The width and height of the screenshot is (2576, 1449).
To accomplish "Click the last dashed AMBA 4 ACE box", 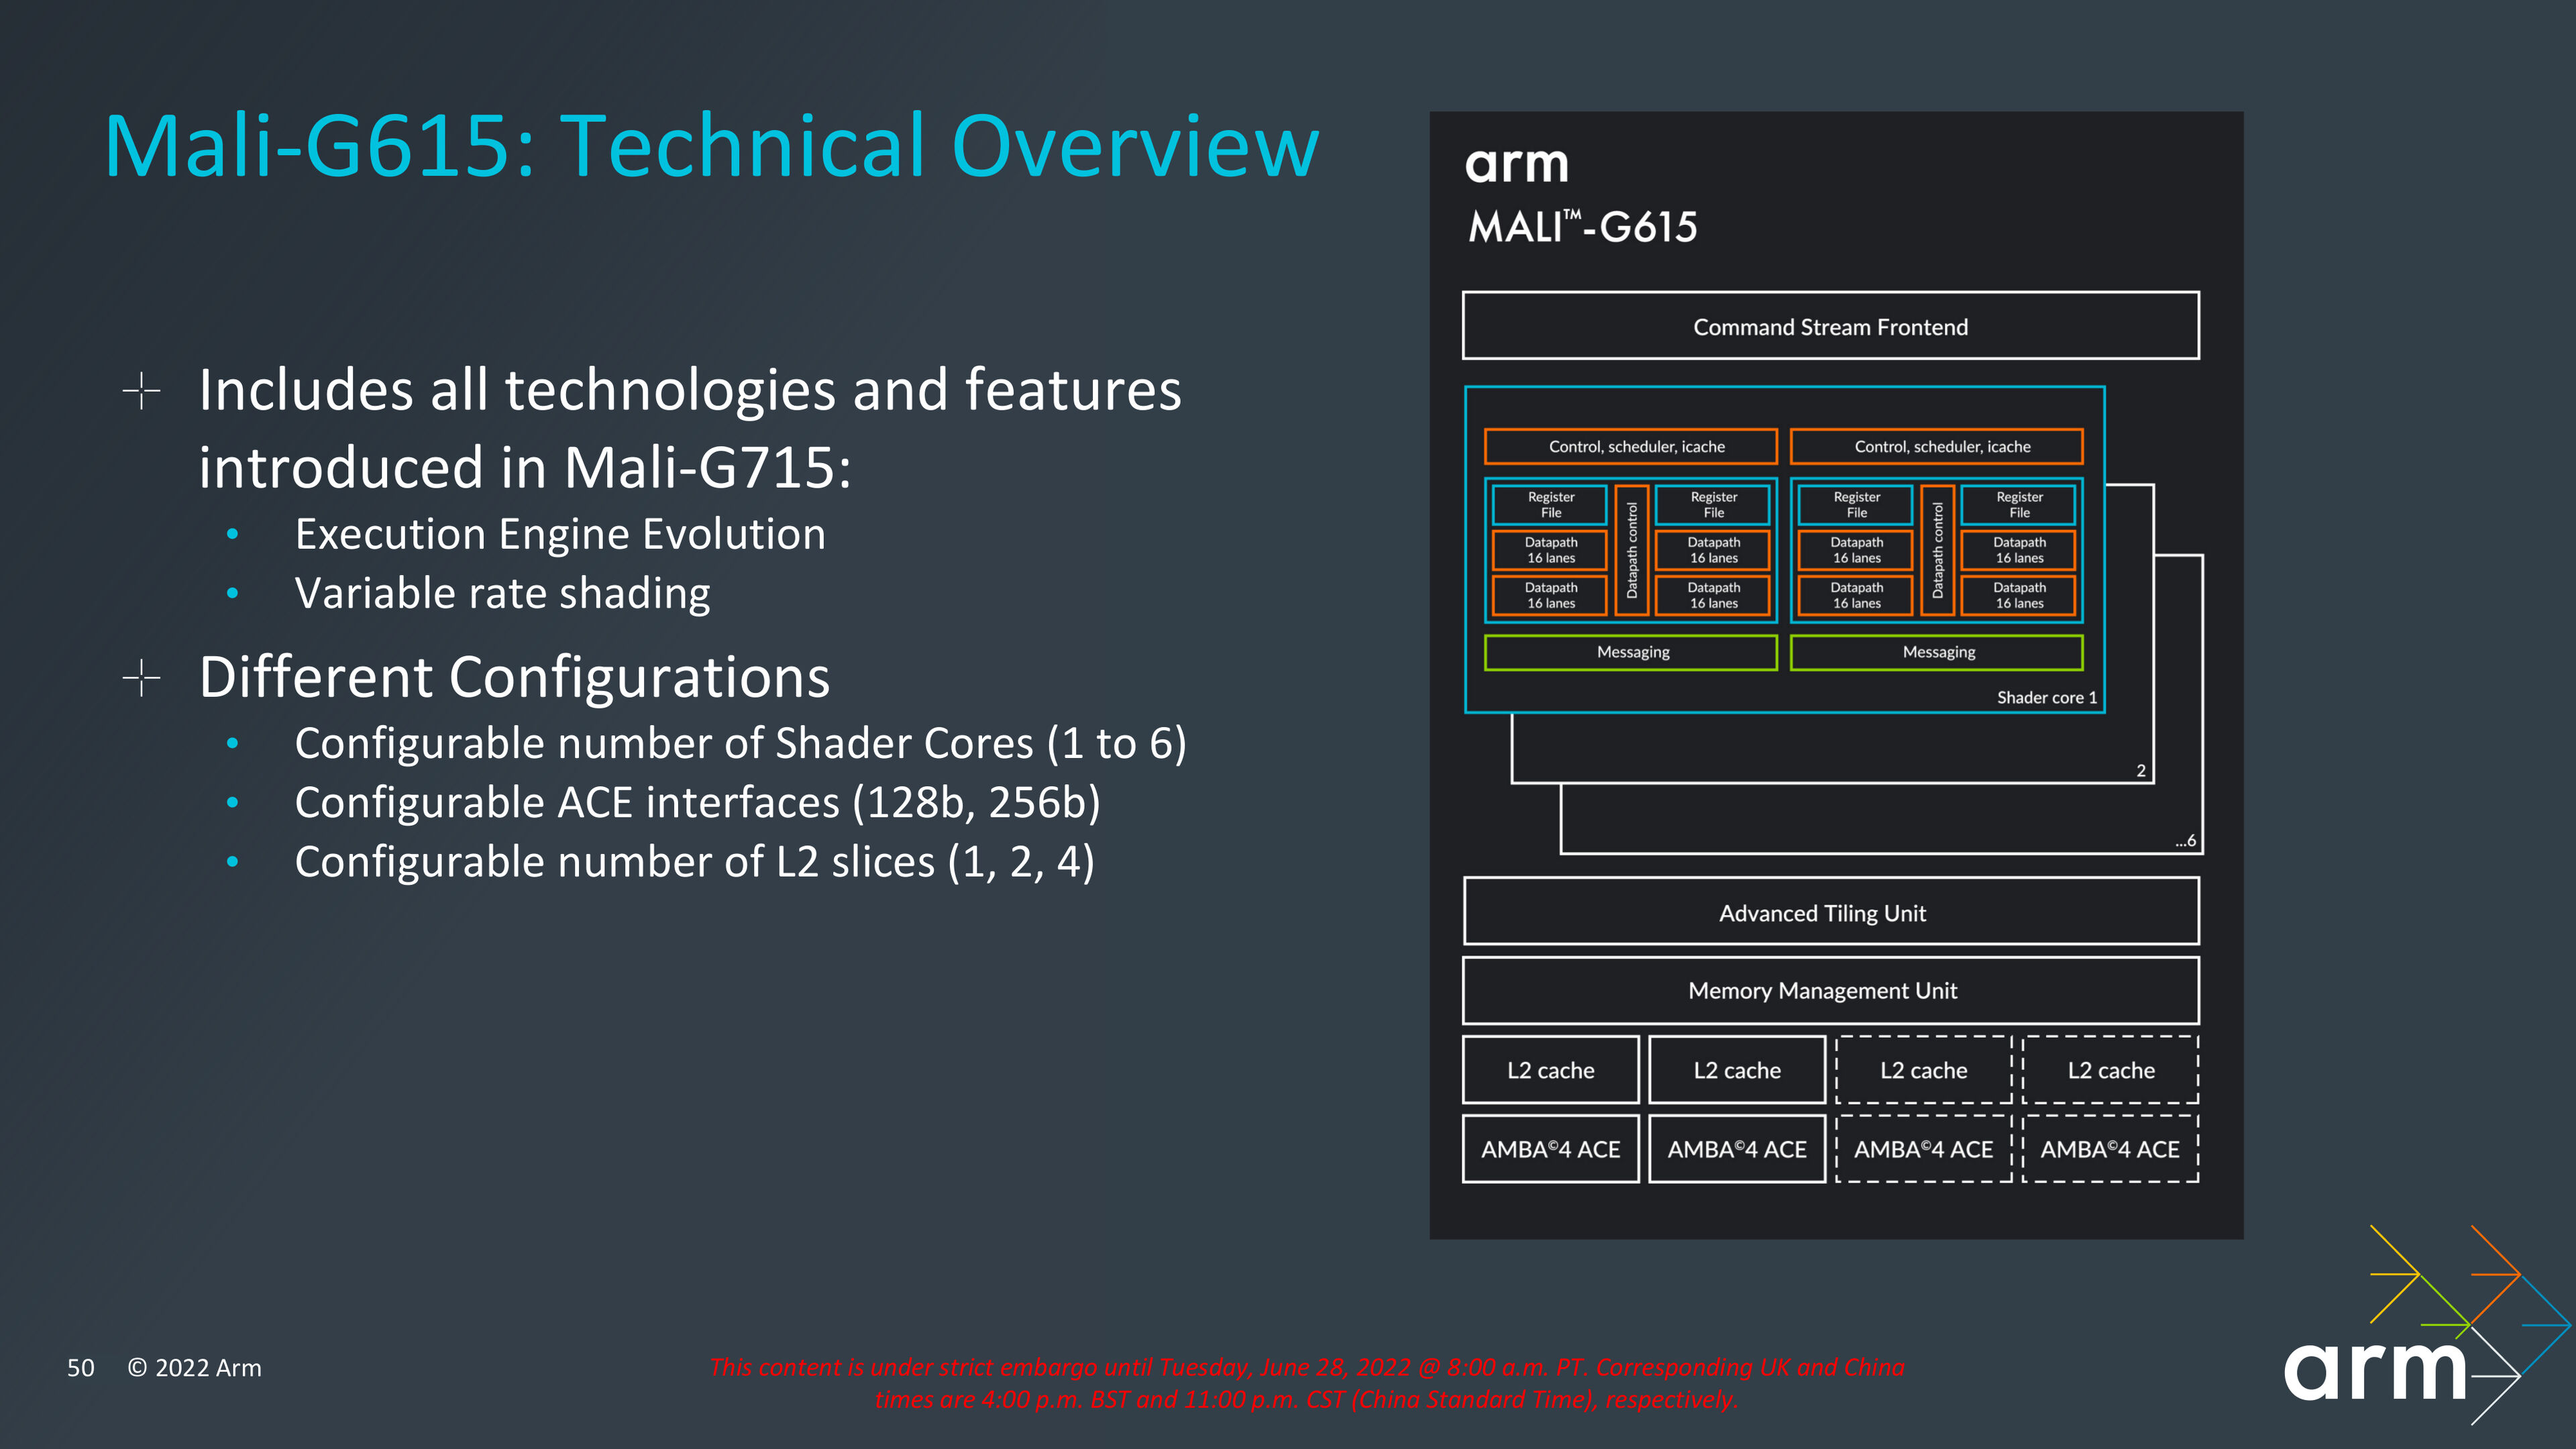I will point(2110,1149).
